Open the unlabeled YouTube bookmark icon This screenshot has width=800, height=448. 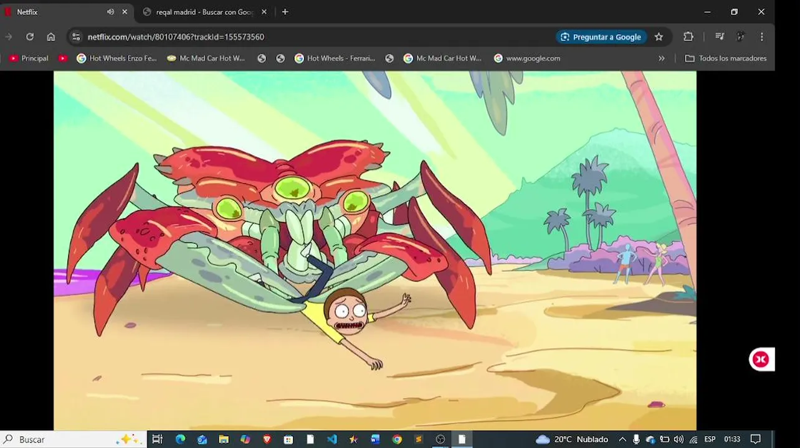[x=63, y=58]
